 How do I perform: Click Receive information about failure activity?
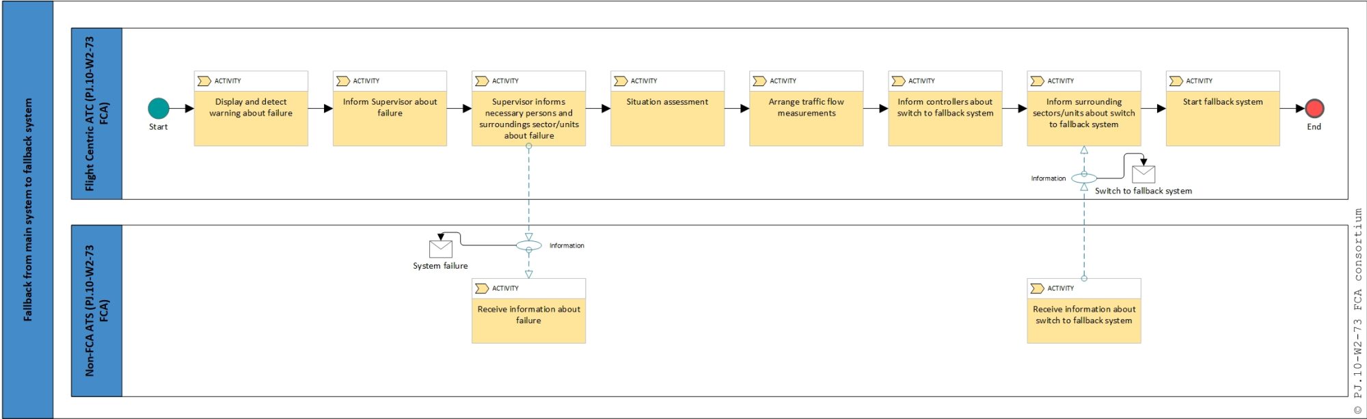[528, 318]
